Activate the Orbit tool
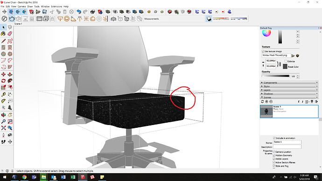This screenshot has height=181, width=322. 3,115
